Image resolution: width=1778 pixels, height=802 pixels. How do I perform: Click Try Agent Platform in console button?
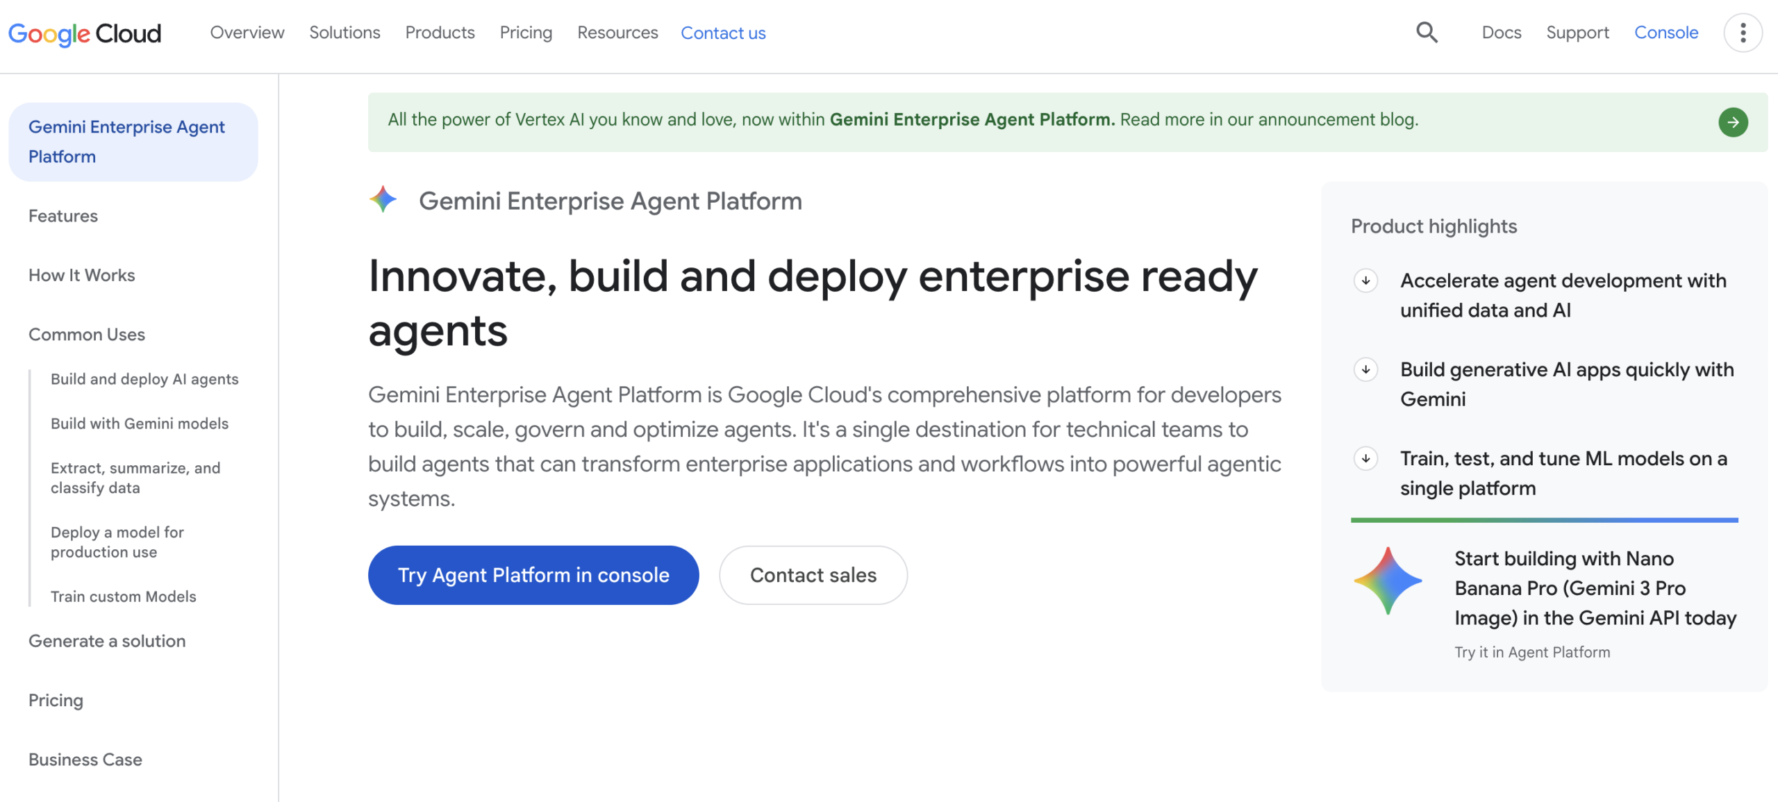(533, 575)
